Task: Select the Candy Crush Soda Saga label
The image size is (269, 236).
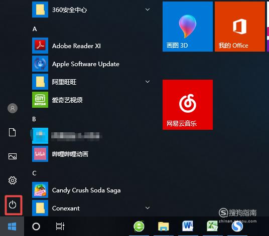Action: 86,190
